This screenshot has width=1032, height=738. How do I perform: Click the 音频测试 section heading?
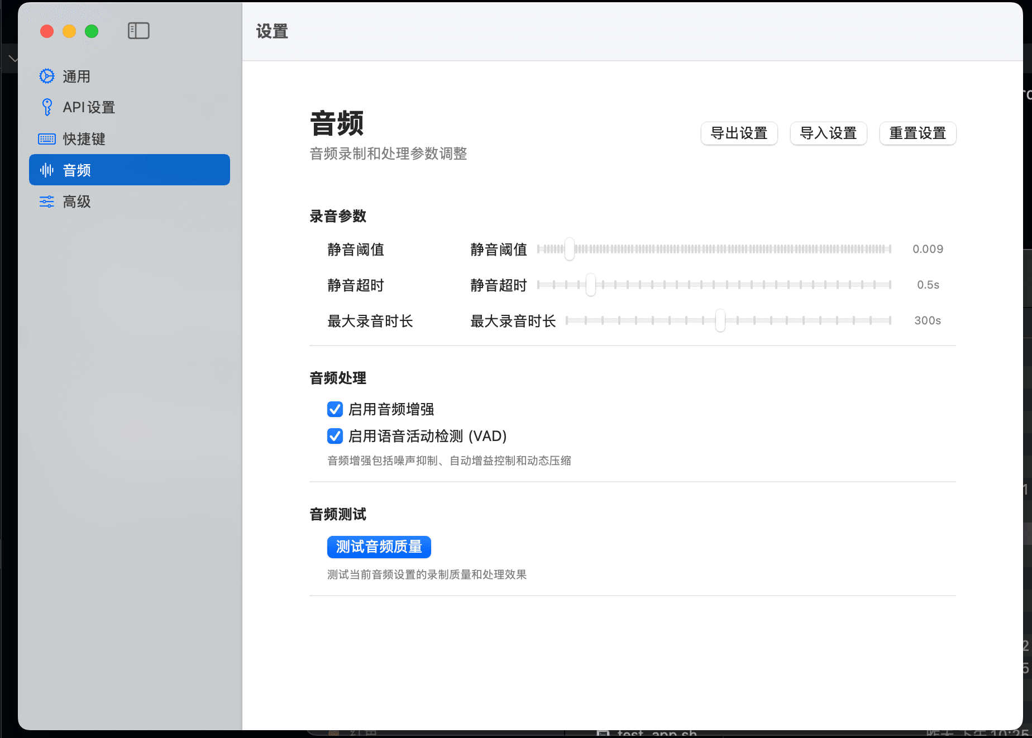[x=338, y=514]
